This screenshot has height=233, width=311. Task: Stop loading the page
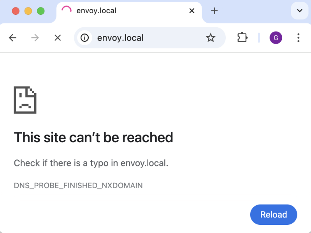[58, 38]
